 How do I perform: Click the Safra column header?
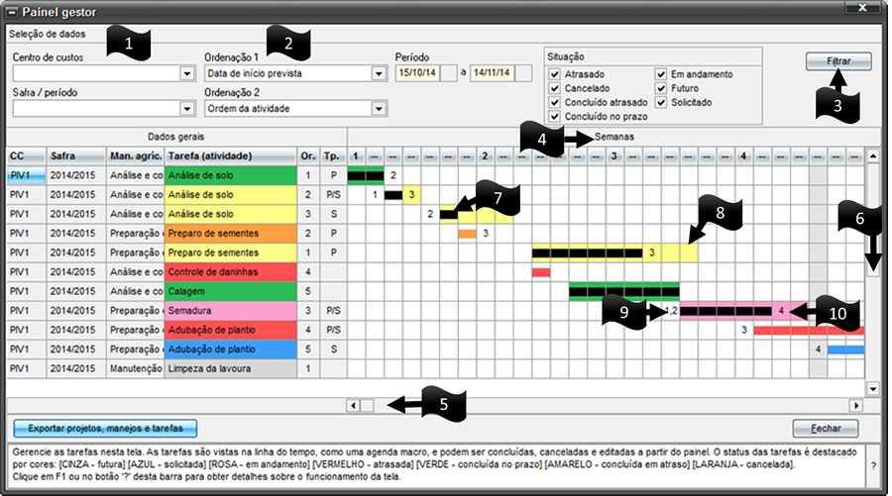pyautogui.click(x=75, y=156)
